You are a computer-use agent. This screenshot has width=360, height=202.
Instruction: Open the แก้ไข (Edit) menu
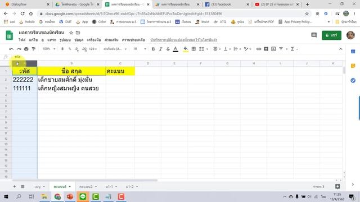(33, 40)
